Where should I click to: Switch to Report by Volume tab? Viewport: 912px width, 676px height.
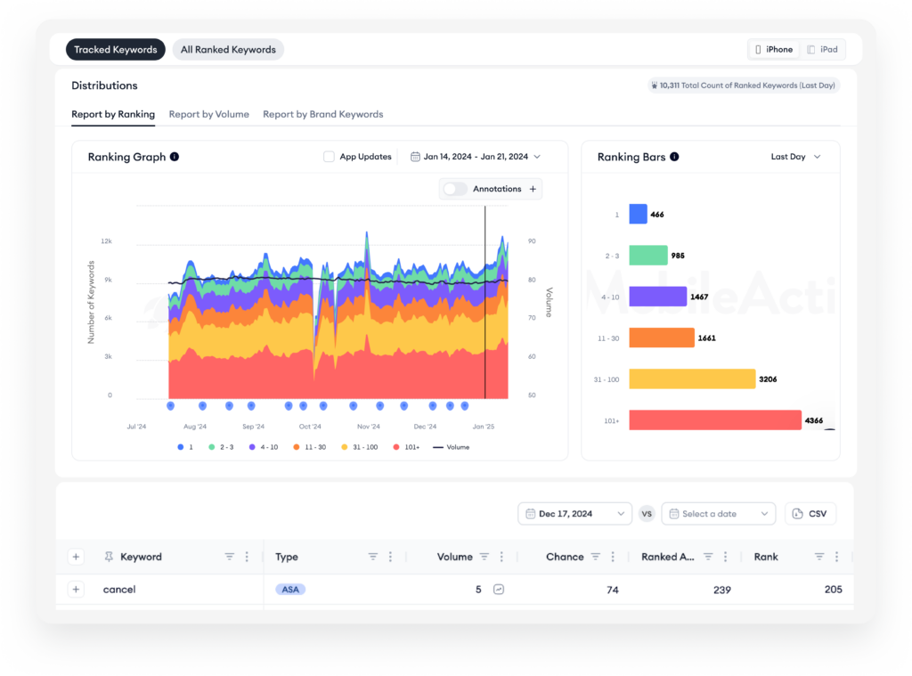(208, 114)
